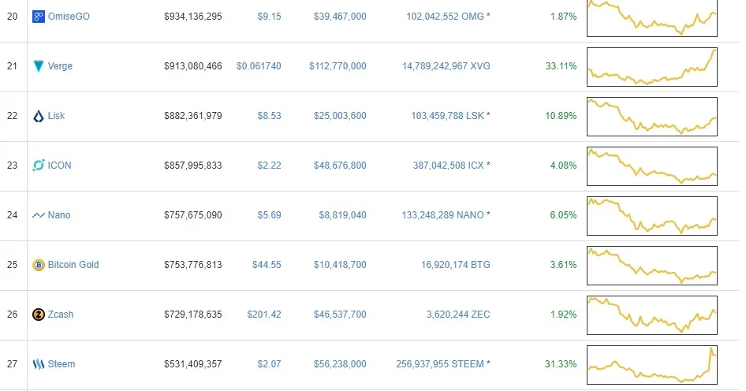This screenshot has width=746, height=391.
Task: Click Nano price $5.69
Action: click(269, 215)
